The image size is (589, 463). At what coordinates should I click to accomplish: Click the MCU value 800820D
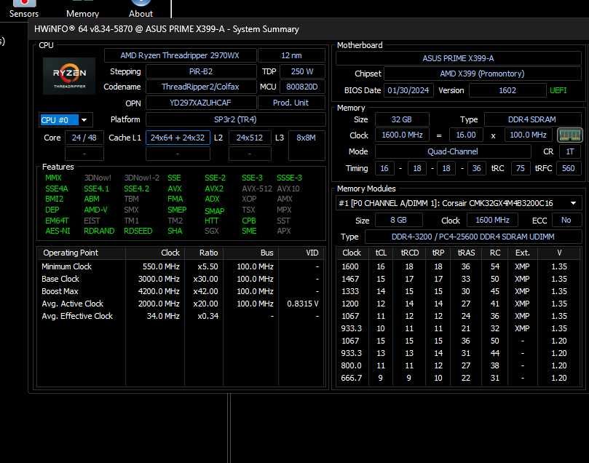(302, 87)
